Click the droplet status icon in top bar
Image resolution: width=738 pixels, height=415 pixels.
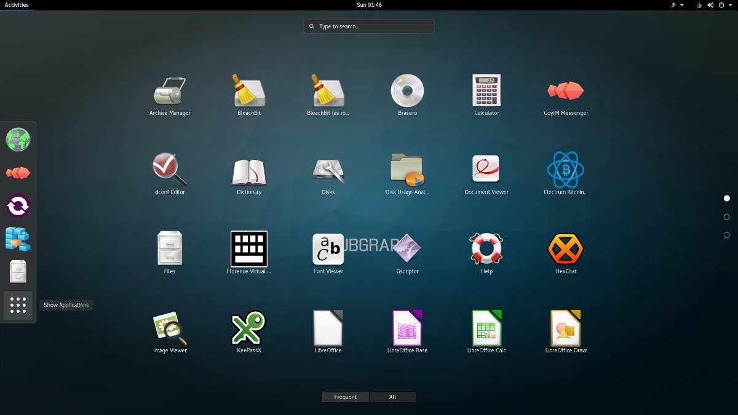699,5
